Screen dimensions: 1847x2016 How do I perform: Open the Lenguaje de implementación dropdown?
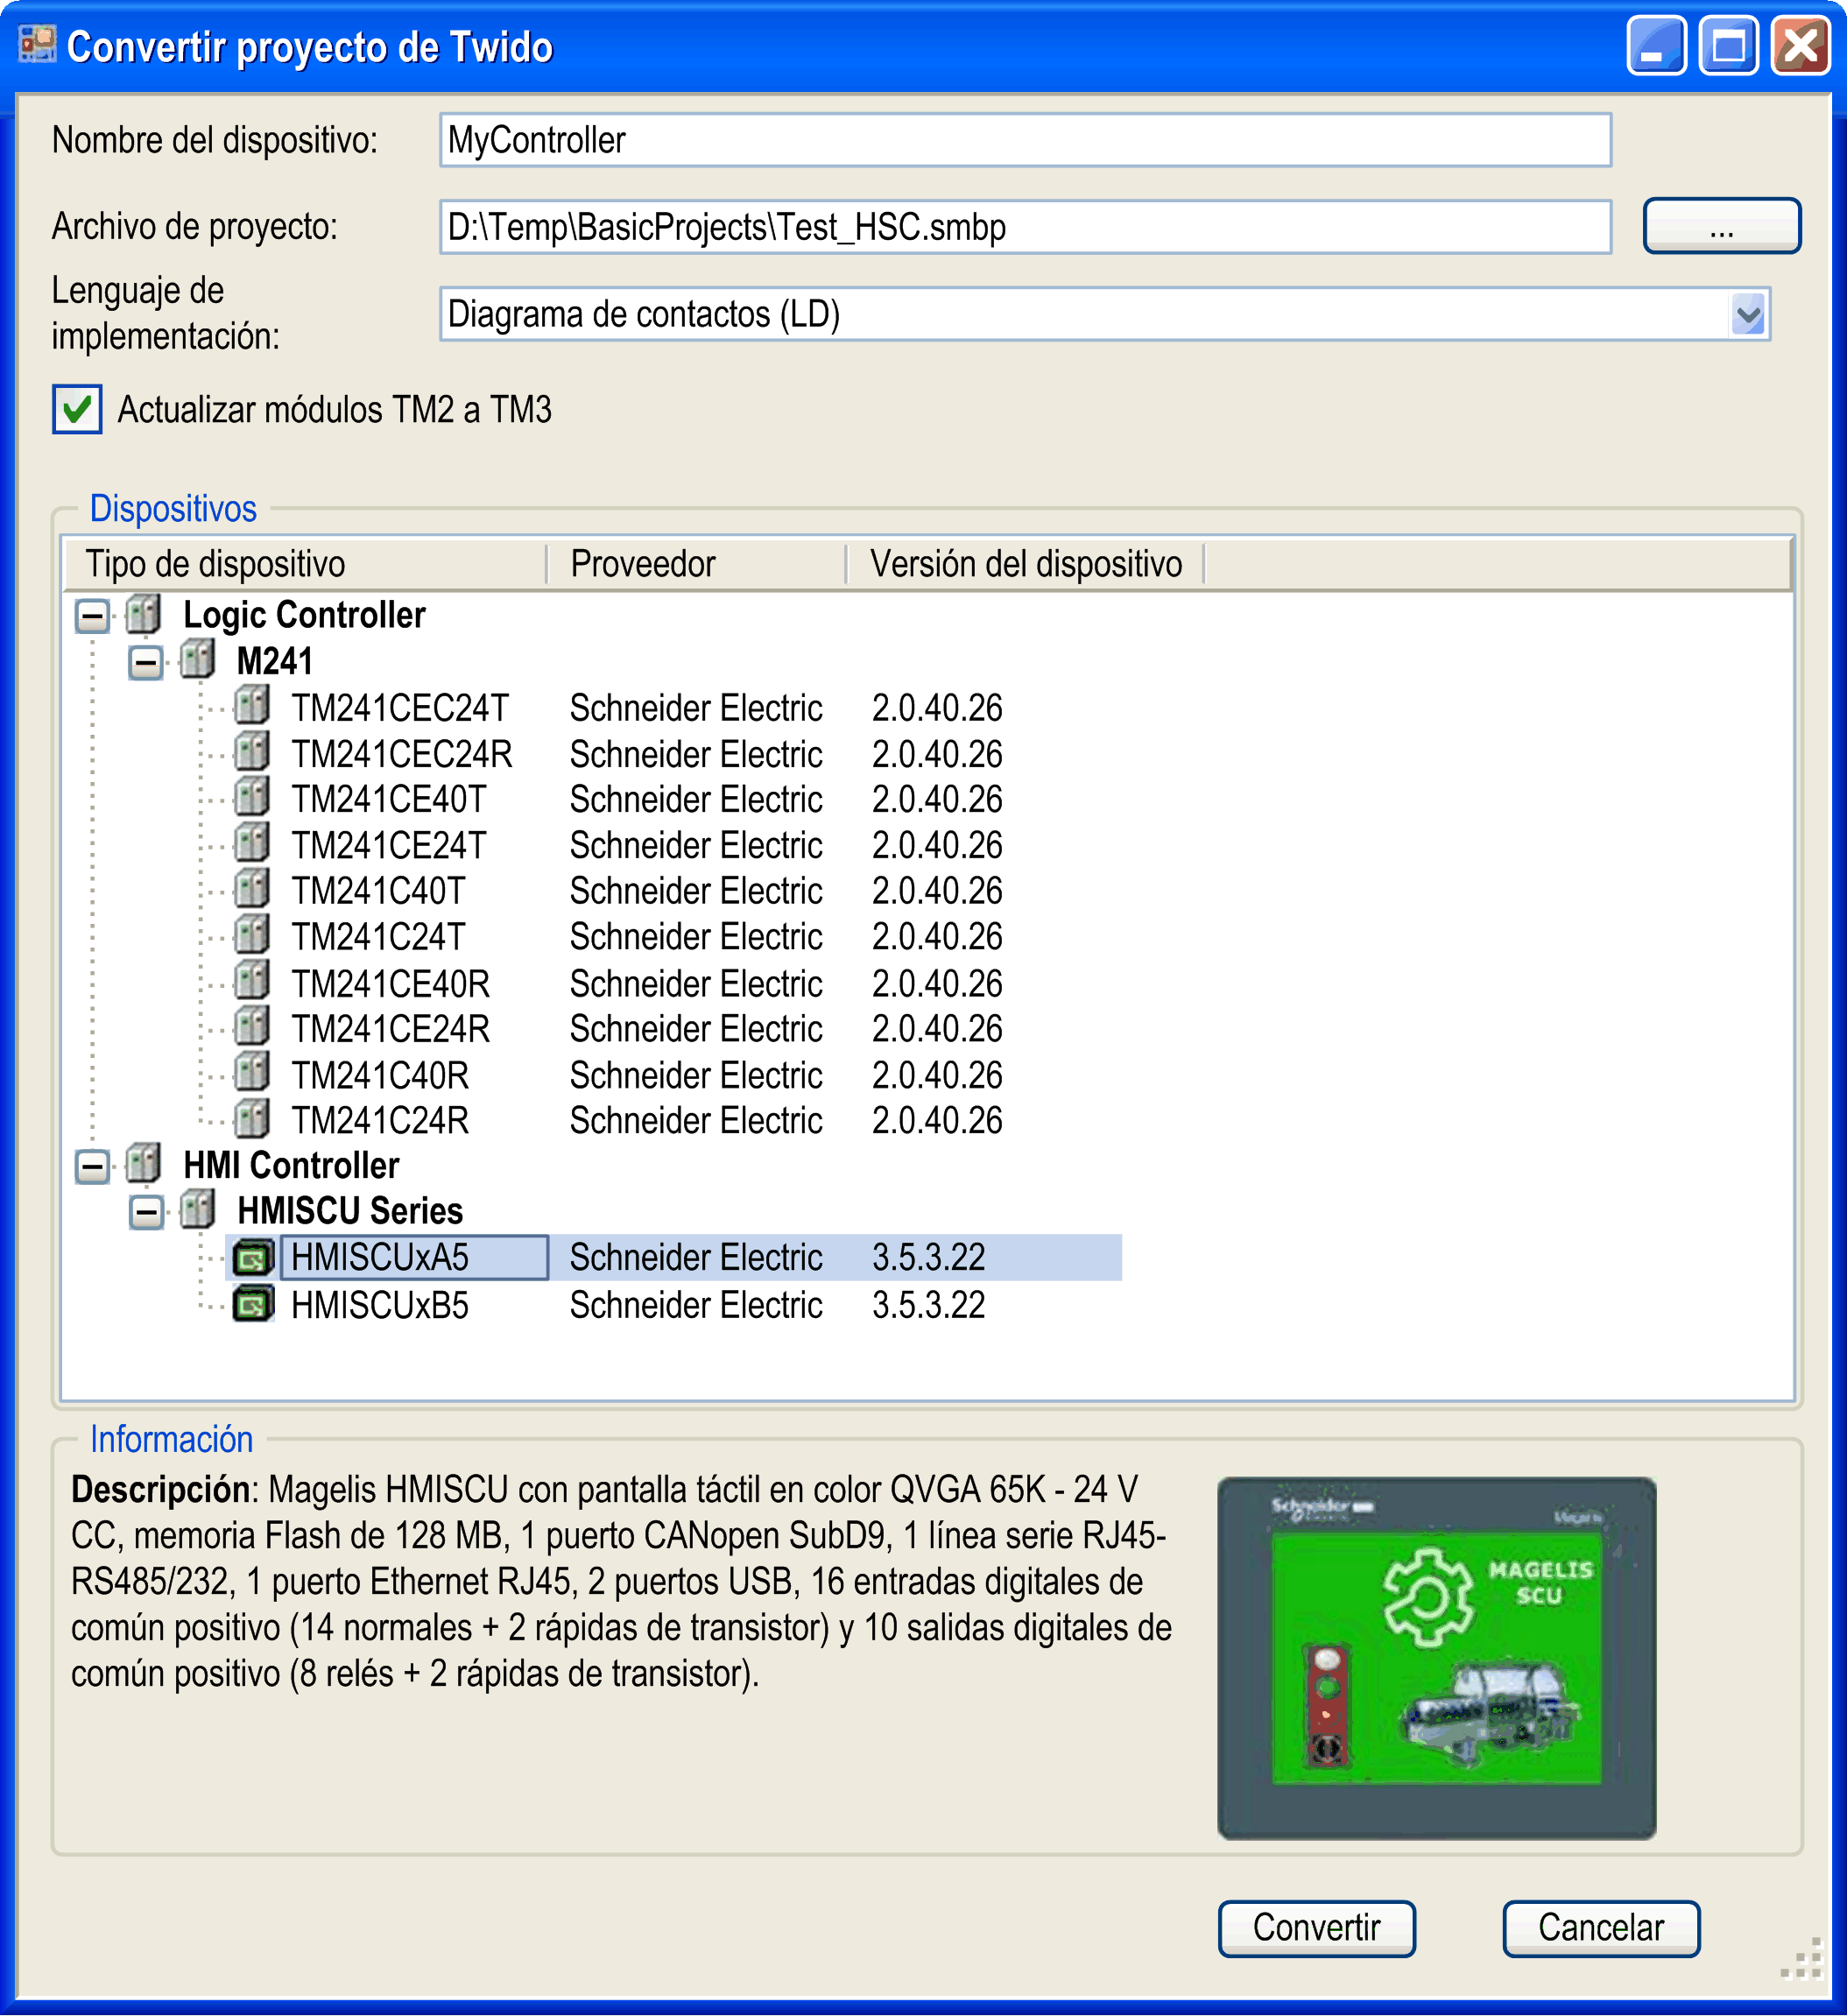click(x=1748, y=315)
